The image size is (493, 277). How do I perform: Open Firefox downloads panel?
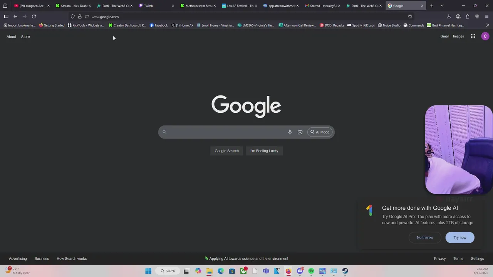pos(449,17)
